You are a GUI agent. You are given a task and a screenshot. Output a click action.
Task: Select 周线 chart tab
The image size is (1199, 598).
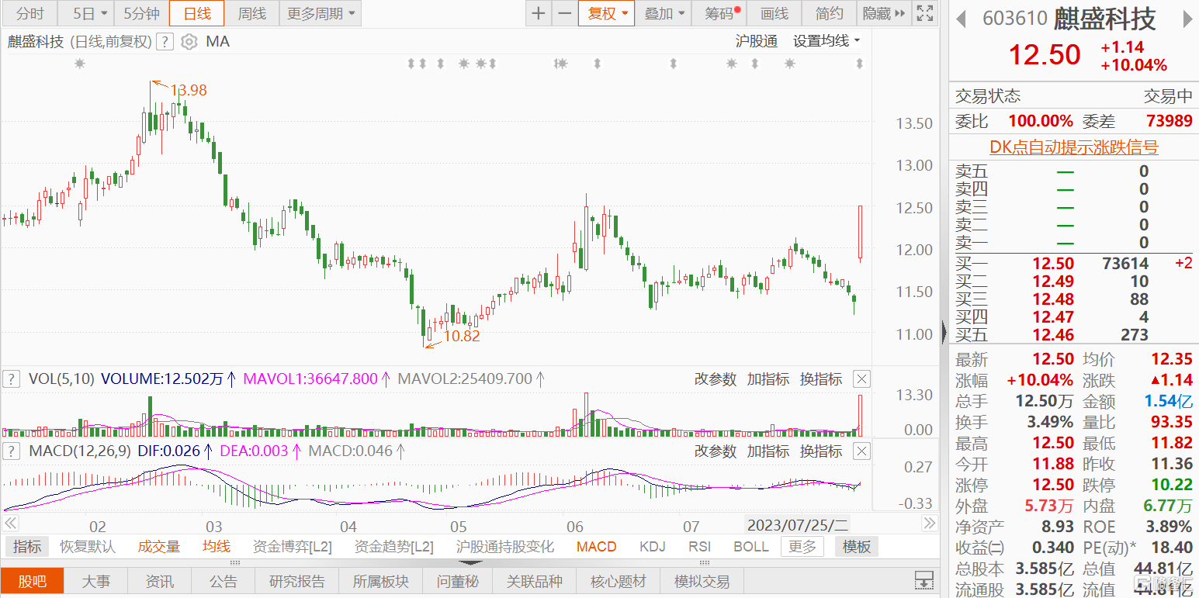click(251, 13)
